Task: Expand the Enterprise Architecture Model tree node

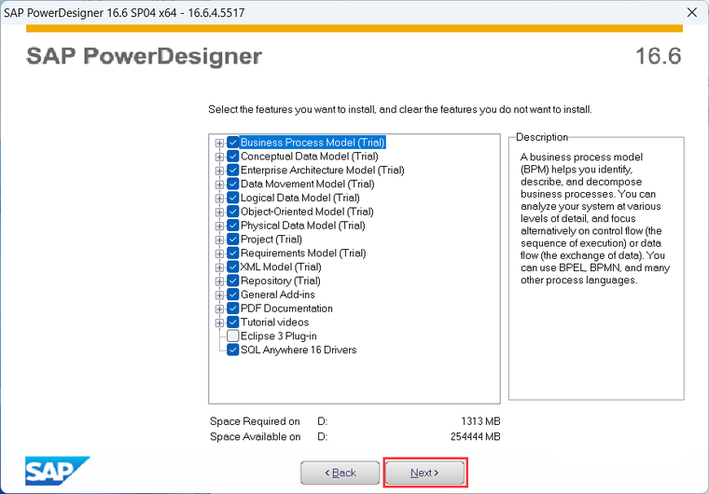Action: click(219, 171)
